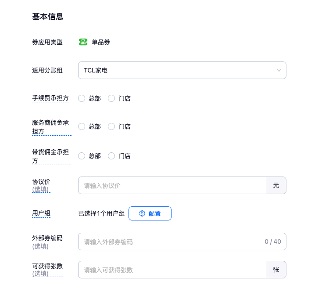Click the gear icon in 配置 button
Viewport: 336px width, 285px height.
[x=142, y=213]
